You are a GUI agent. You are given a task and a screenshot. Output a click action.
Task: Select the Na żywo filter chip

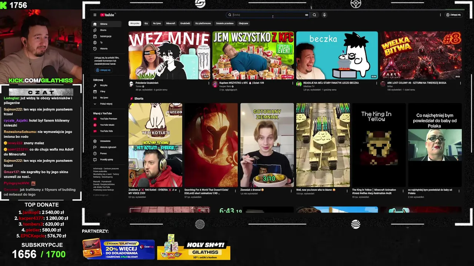[157, 23]
